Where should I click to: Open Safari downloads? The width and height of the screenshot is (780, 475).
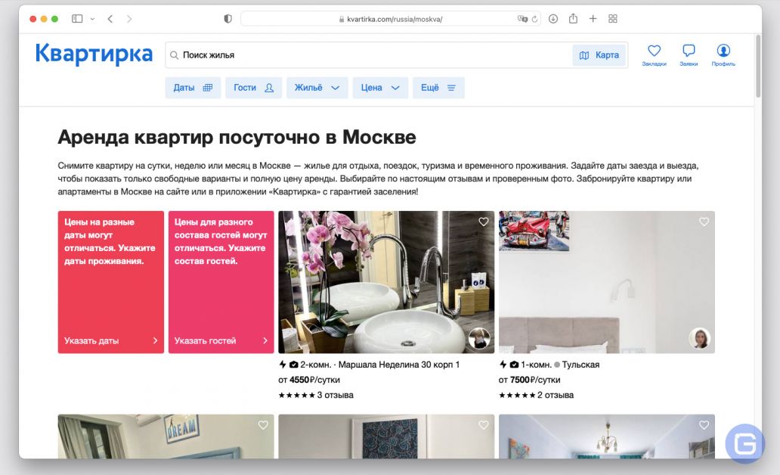[x=553, y=19]
